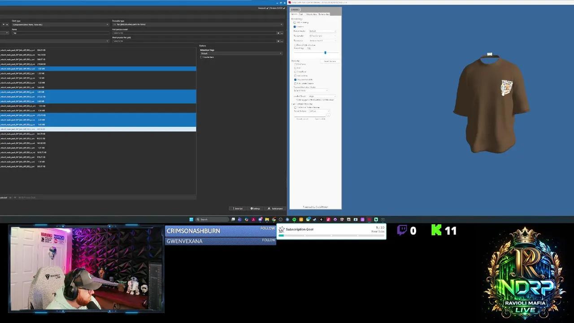Open the Cloth type dropdown
Viewport: 574px width, 323px height.
coord(60,24)
